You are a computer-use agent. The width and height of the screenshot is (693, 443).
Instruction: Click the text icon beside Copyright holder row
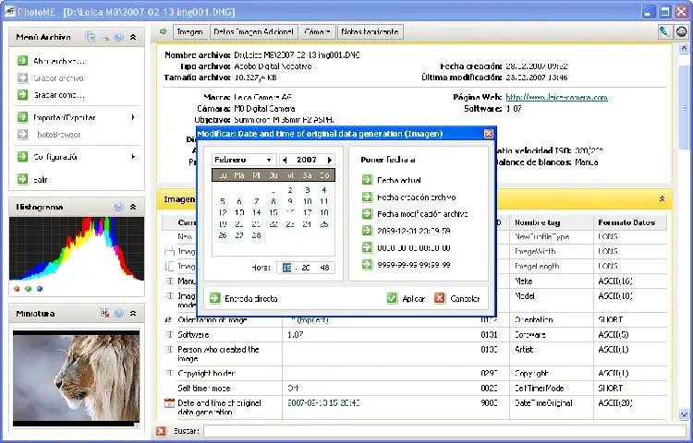(169, 373)
